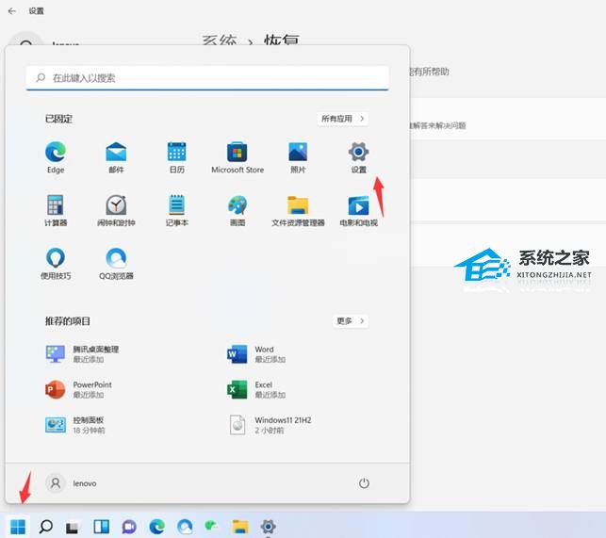Open the power options button
Viewport: 606px width, 538px height.
pyautogui.click(x=364, y=483)
